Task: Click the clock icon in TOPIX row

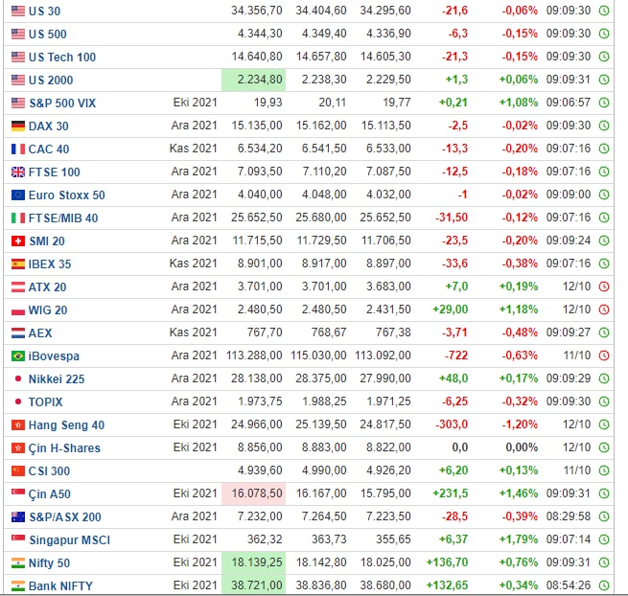Action: coord(604,401)
